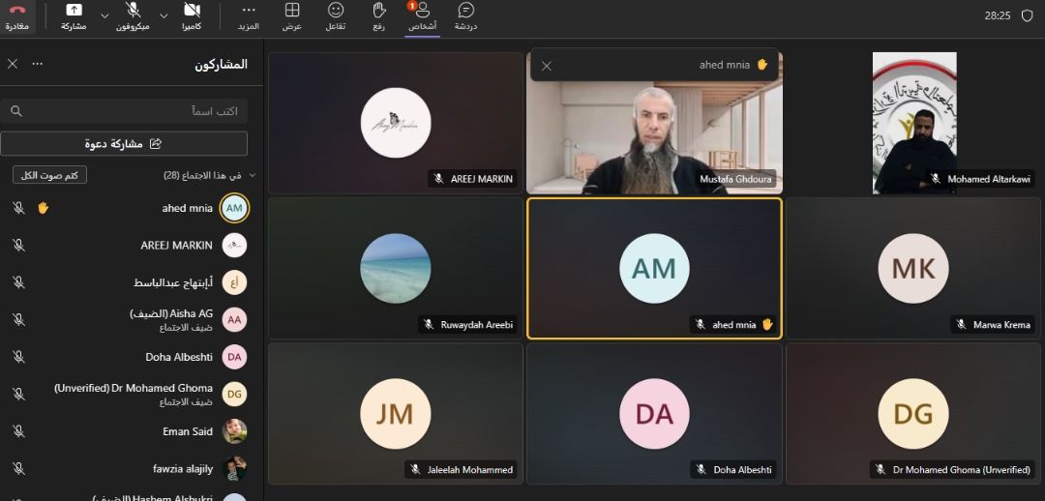1045x501 pixels.
Task: Click the Raise hand icon
Action: click(379, 15)
